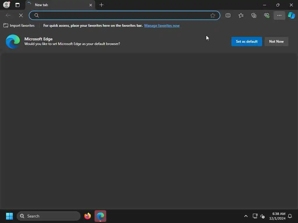Open Browser essentials heart icon
The height and width of the screenshot is (223, 298).
[x=267, y=15]
